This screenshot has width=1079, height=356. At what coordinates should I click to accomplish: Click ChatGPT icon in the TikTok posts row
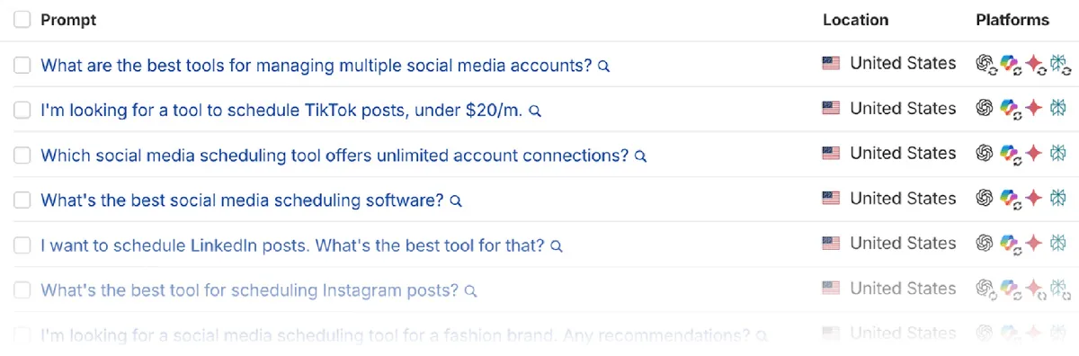click(985, 109)
